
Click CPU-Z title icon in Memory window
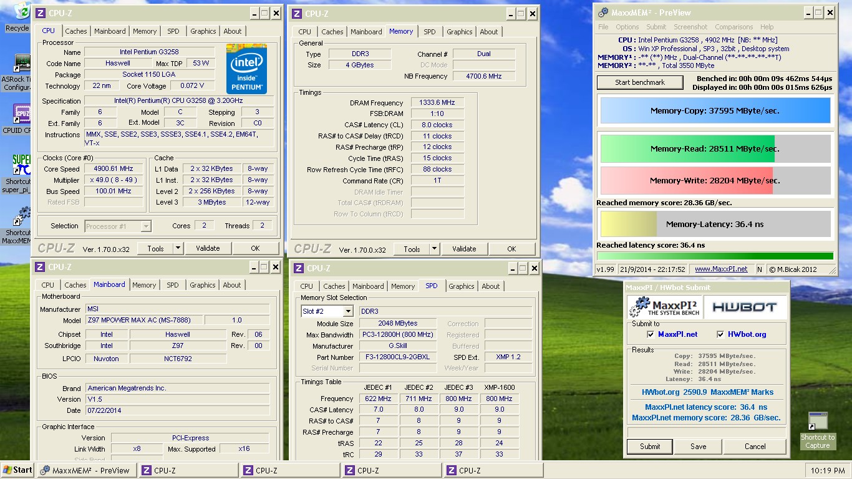[296, 14]
